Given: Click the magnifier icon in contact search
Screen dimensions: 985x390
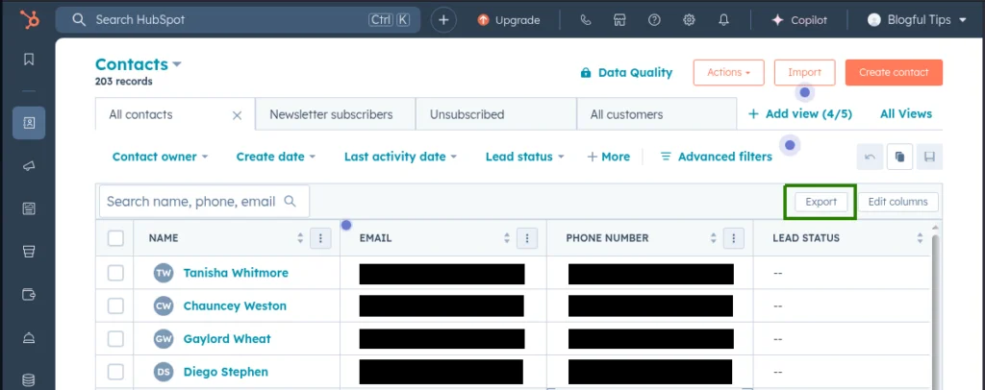Looking at the screenshot, I should click(x=290, y=202).
